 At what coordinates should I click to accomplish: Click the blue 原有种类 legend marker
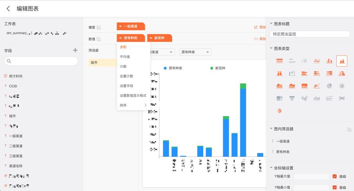[165, 68]
